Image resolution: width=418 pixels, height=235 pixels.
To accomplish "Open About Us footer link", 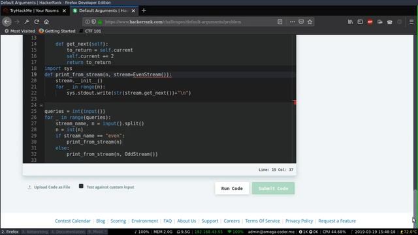I will point(187,221).
